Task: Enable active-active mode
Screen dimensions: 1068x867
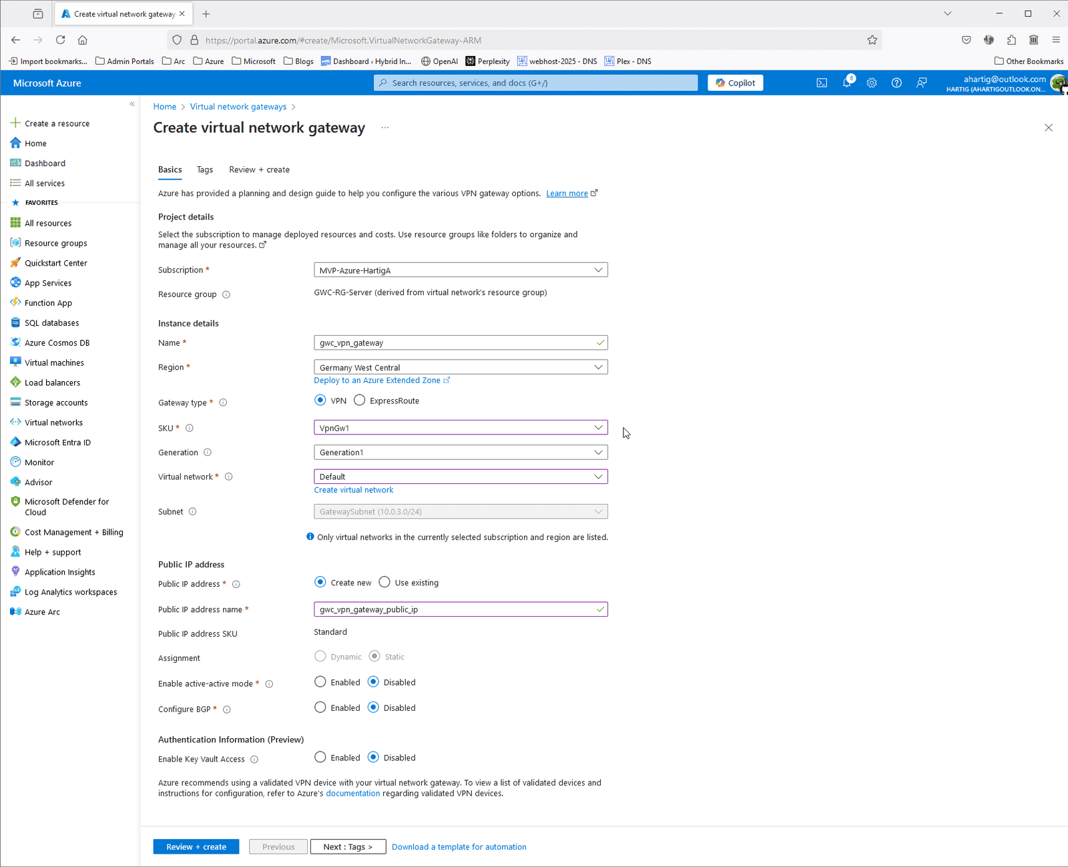Action: [320, 681]
